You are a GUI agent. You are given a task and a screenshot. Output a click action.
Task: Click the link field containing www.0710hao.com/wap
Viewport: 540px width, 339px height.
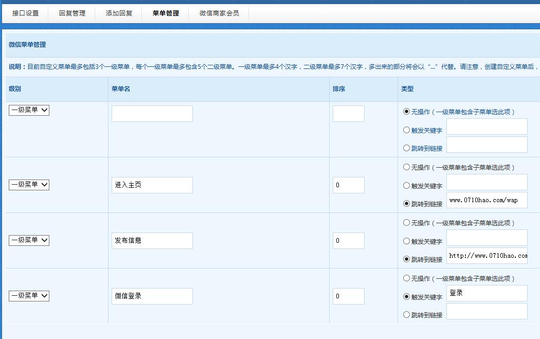click(487, 200)
